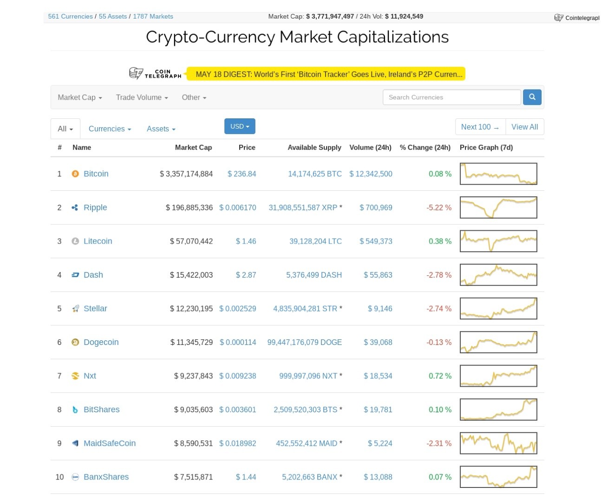The width and height of the screenshot is (601, 500).
Task: Sort by Volume (24h) column header
Action: point(370,147)
